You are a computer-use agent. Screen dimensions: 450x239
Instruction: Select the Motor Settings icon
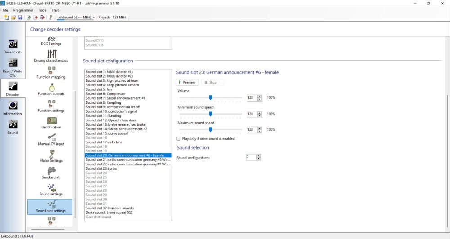point(51,155)
